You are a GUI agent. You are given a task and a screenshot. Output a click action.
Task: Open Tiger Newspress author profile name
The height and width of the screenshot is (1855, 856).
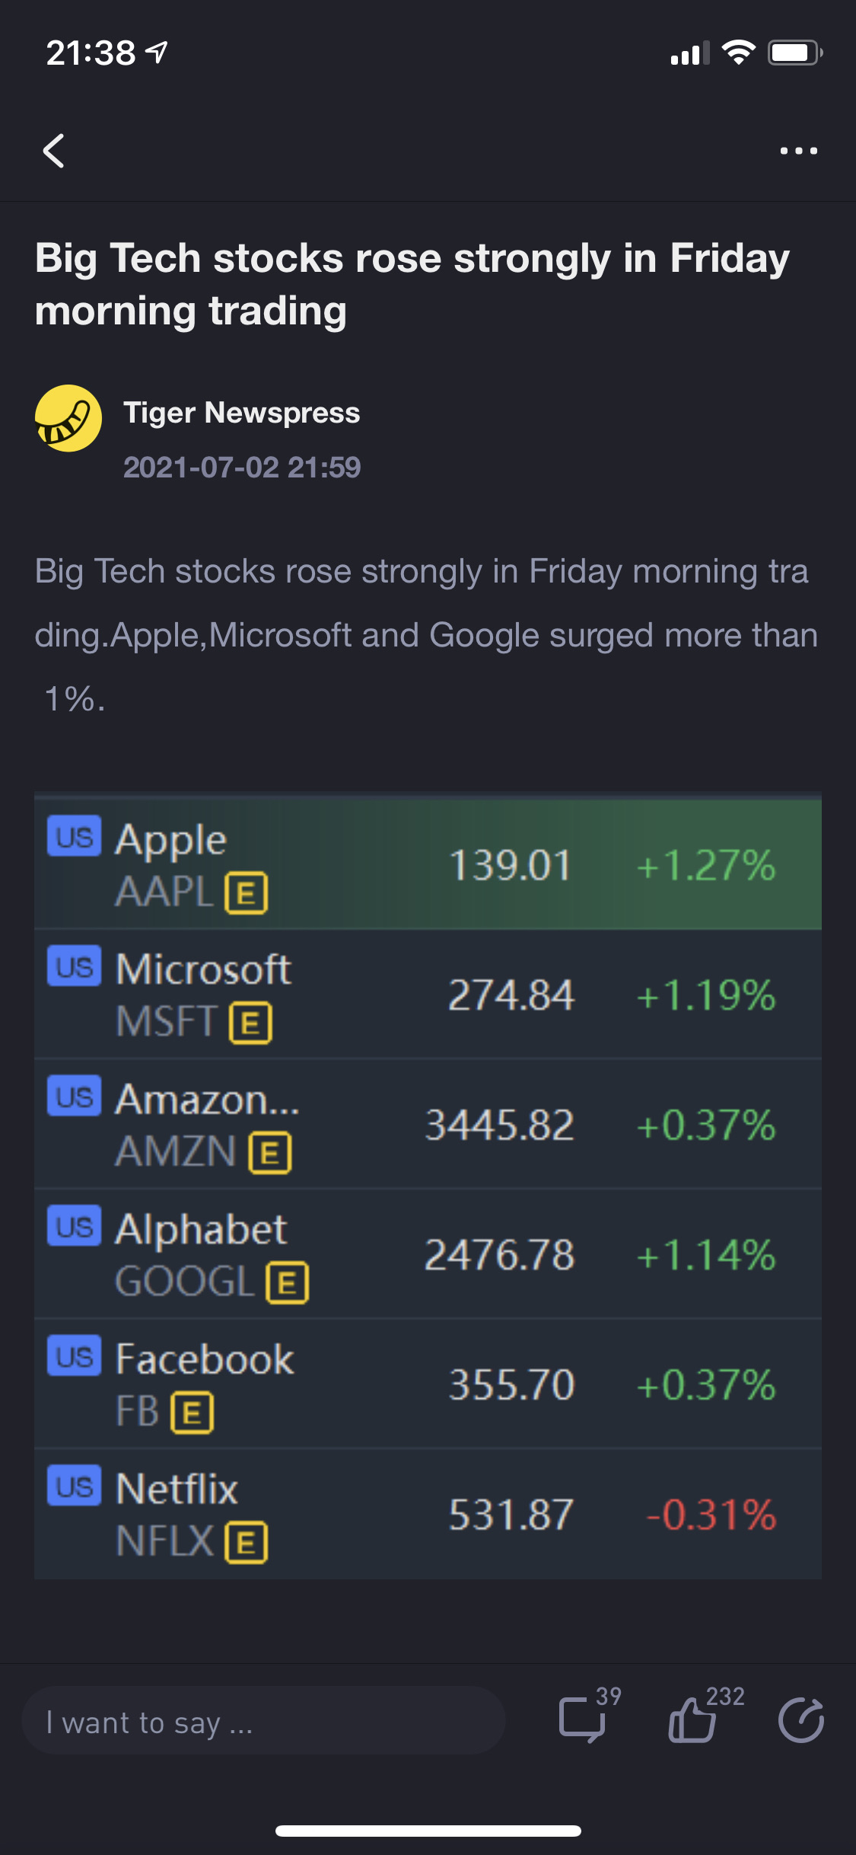point(242,413)
